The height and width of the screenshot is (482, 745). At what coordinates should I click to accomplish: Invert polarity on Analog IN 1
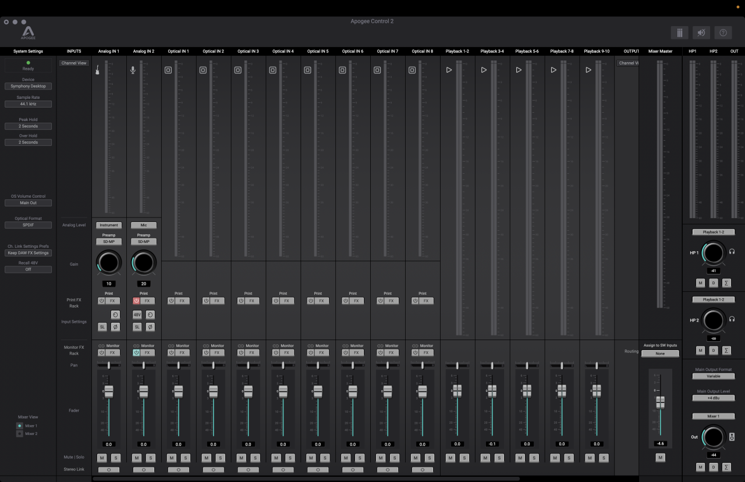pos(115,327)
